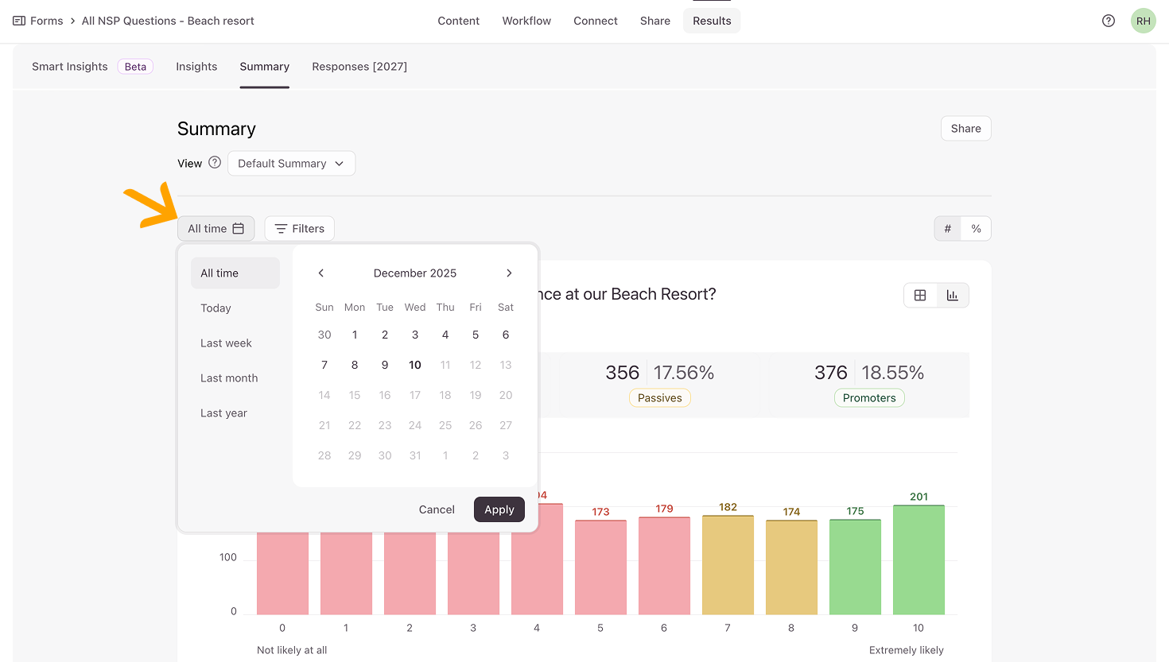The width and height of the screenshot is (1169, 662).
Task: Switch to bar chart view icon
Action: (952, 296)
